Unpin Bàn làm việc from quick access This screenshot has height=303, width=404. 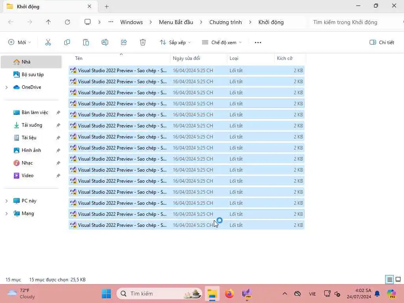(58, 112)
